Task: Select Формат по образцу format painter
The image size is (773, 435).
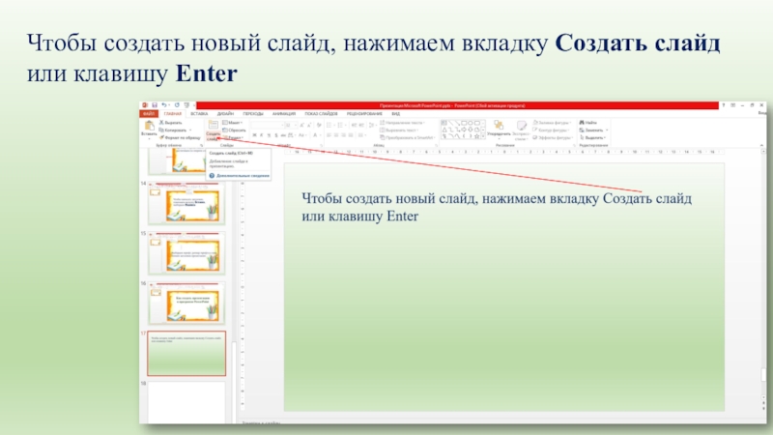Action: [x=180, y=137]
